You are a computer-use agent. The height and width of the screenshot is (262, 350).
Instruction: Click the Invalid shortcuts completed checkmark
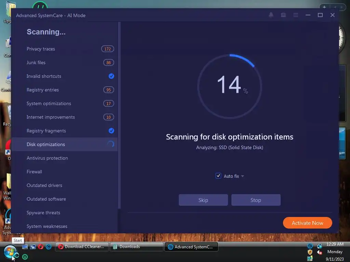111,76
